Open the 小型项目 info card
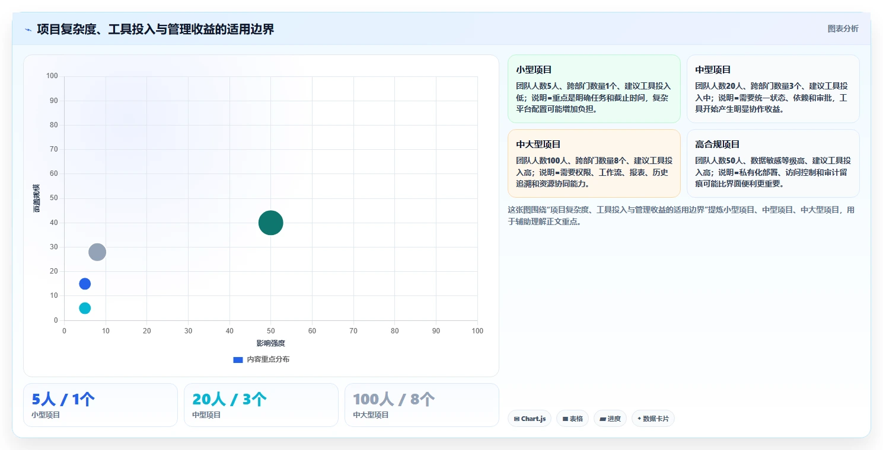The height and width of the screenshot is (450, 883). 594,89
